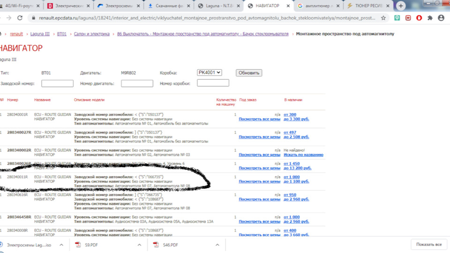
Task: Open the red square extension icon
Action: 408,18
